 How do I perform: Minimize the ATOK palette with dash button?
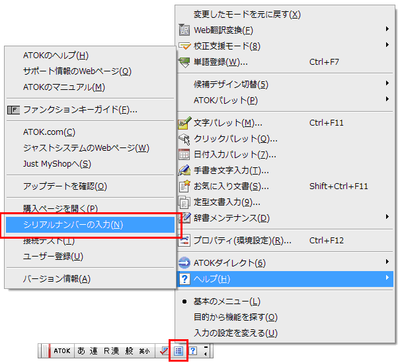(206, 347)
